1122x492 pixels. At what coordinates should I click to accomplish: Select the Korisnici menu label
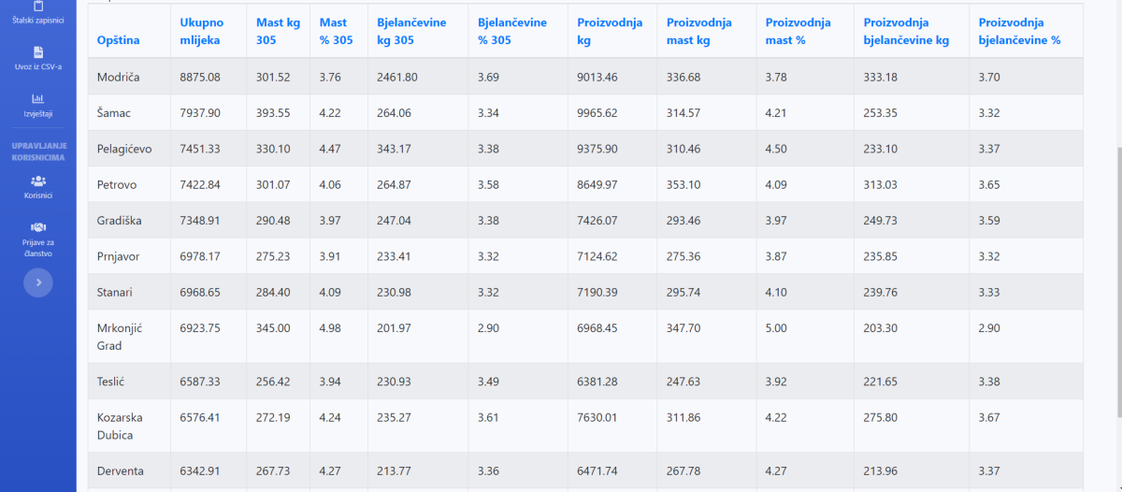tap(38, 195)
